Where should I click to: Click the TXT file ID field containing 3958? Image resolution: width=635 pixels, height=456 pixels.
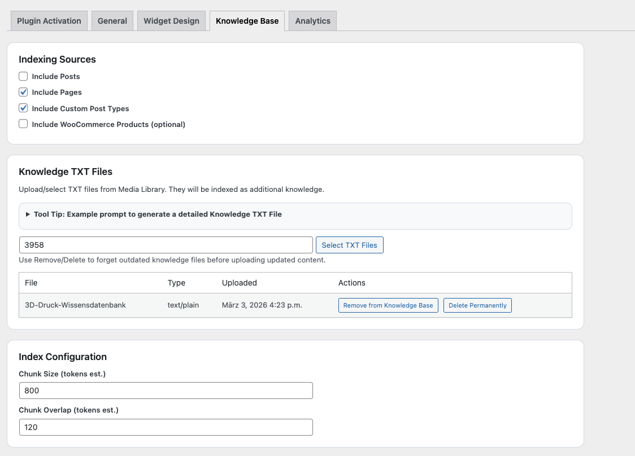pyautogui.click(x=166, y=245)
